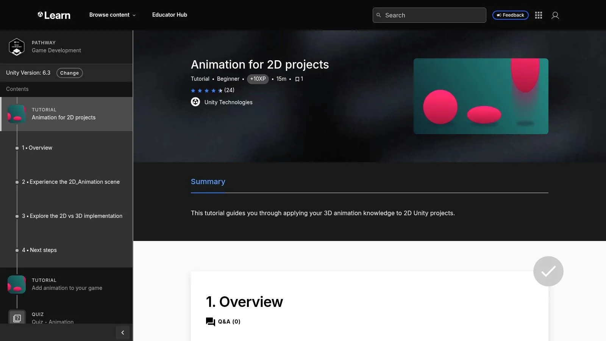Open the tutorial hero image
606x341 pixels.
(x=481, y=96)
